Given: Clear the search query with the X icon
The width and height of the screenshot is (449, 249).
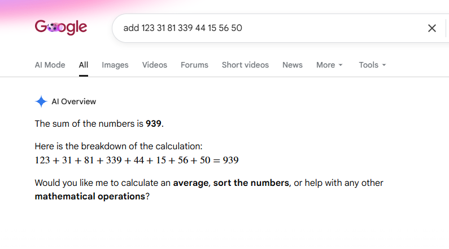Looking at the screenshot, I should pyautogui.click(x=432, y=28).
